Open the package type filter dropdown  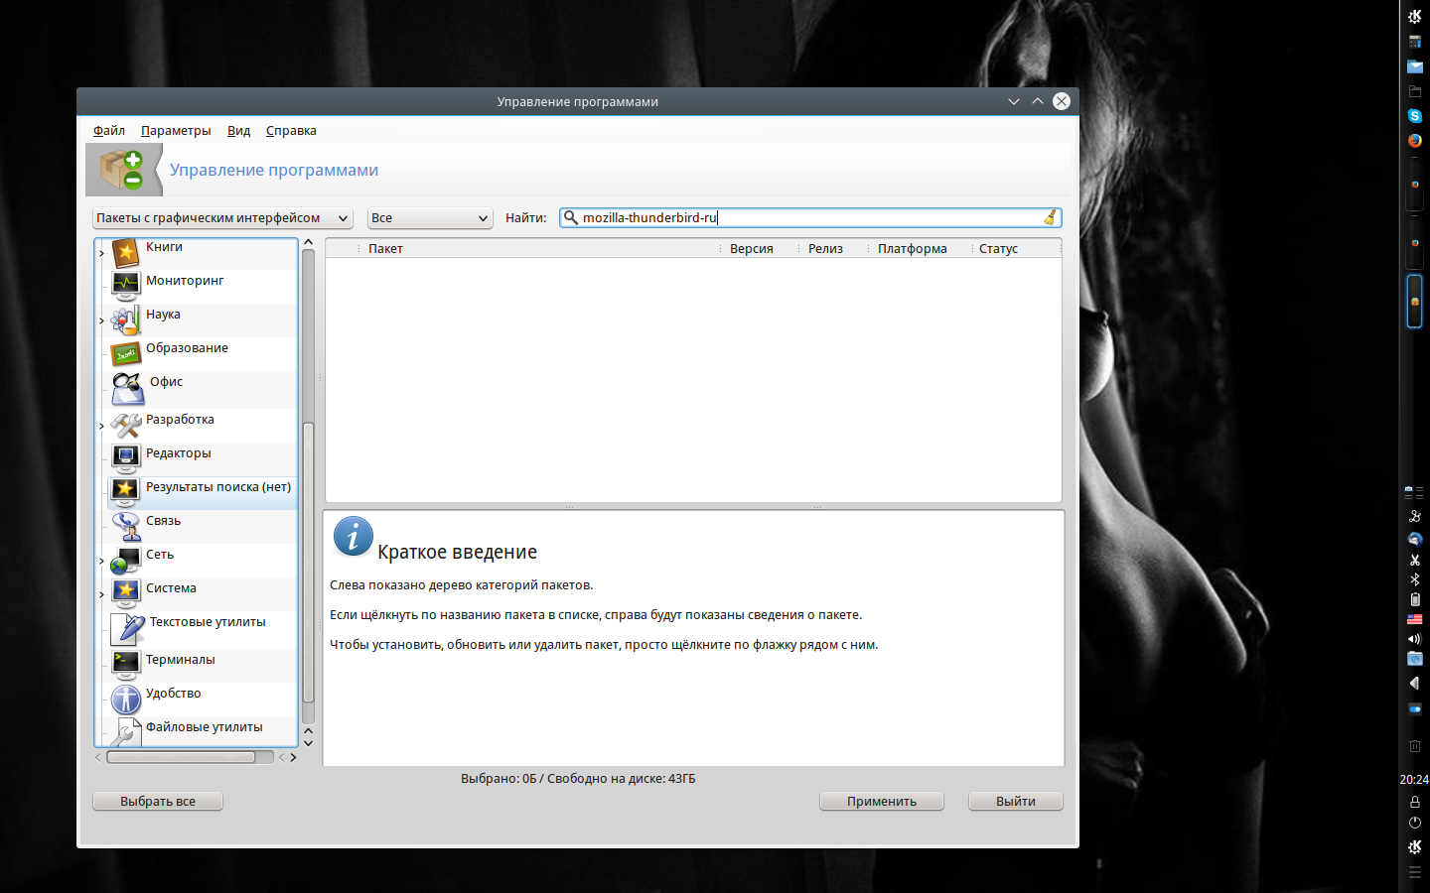click(x=222, y=218)
